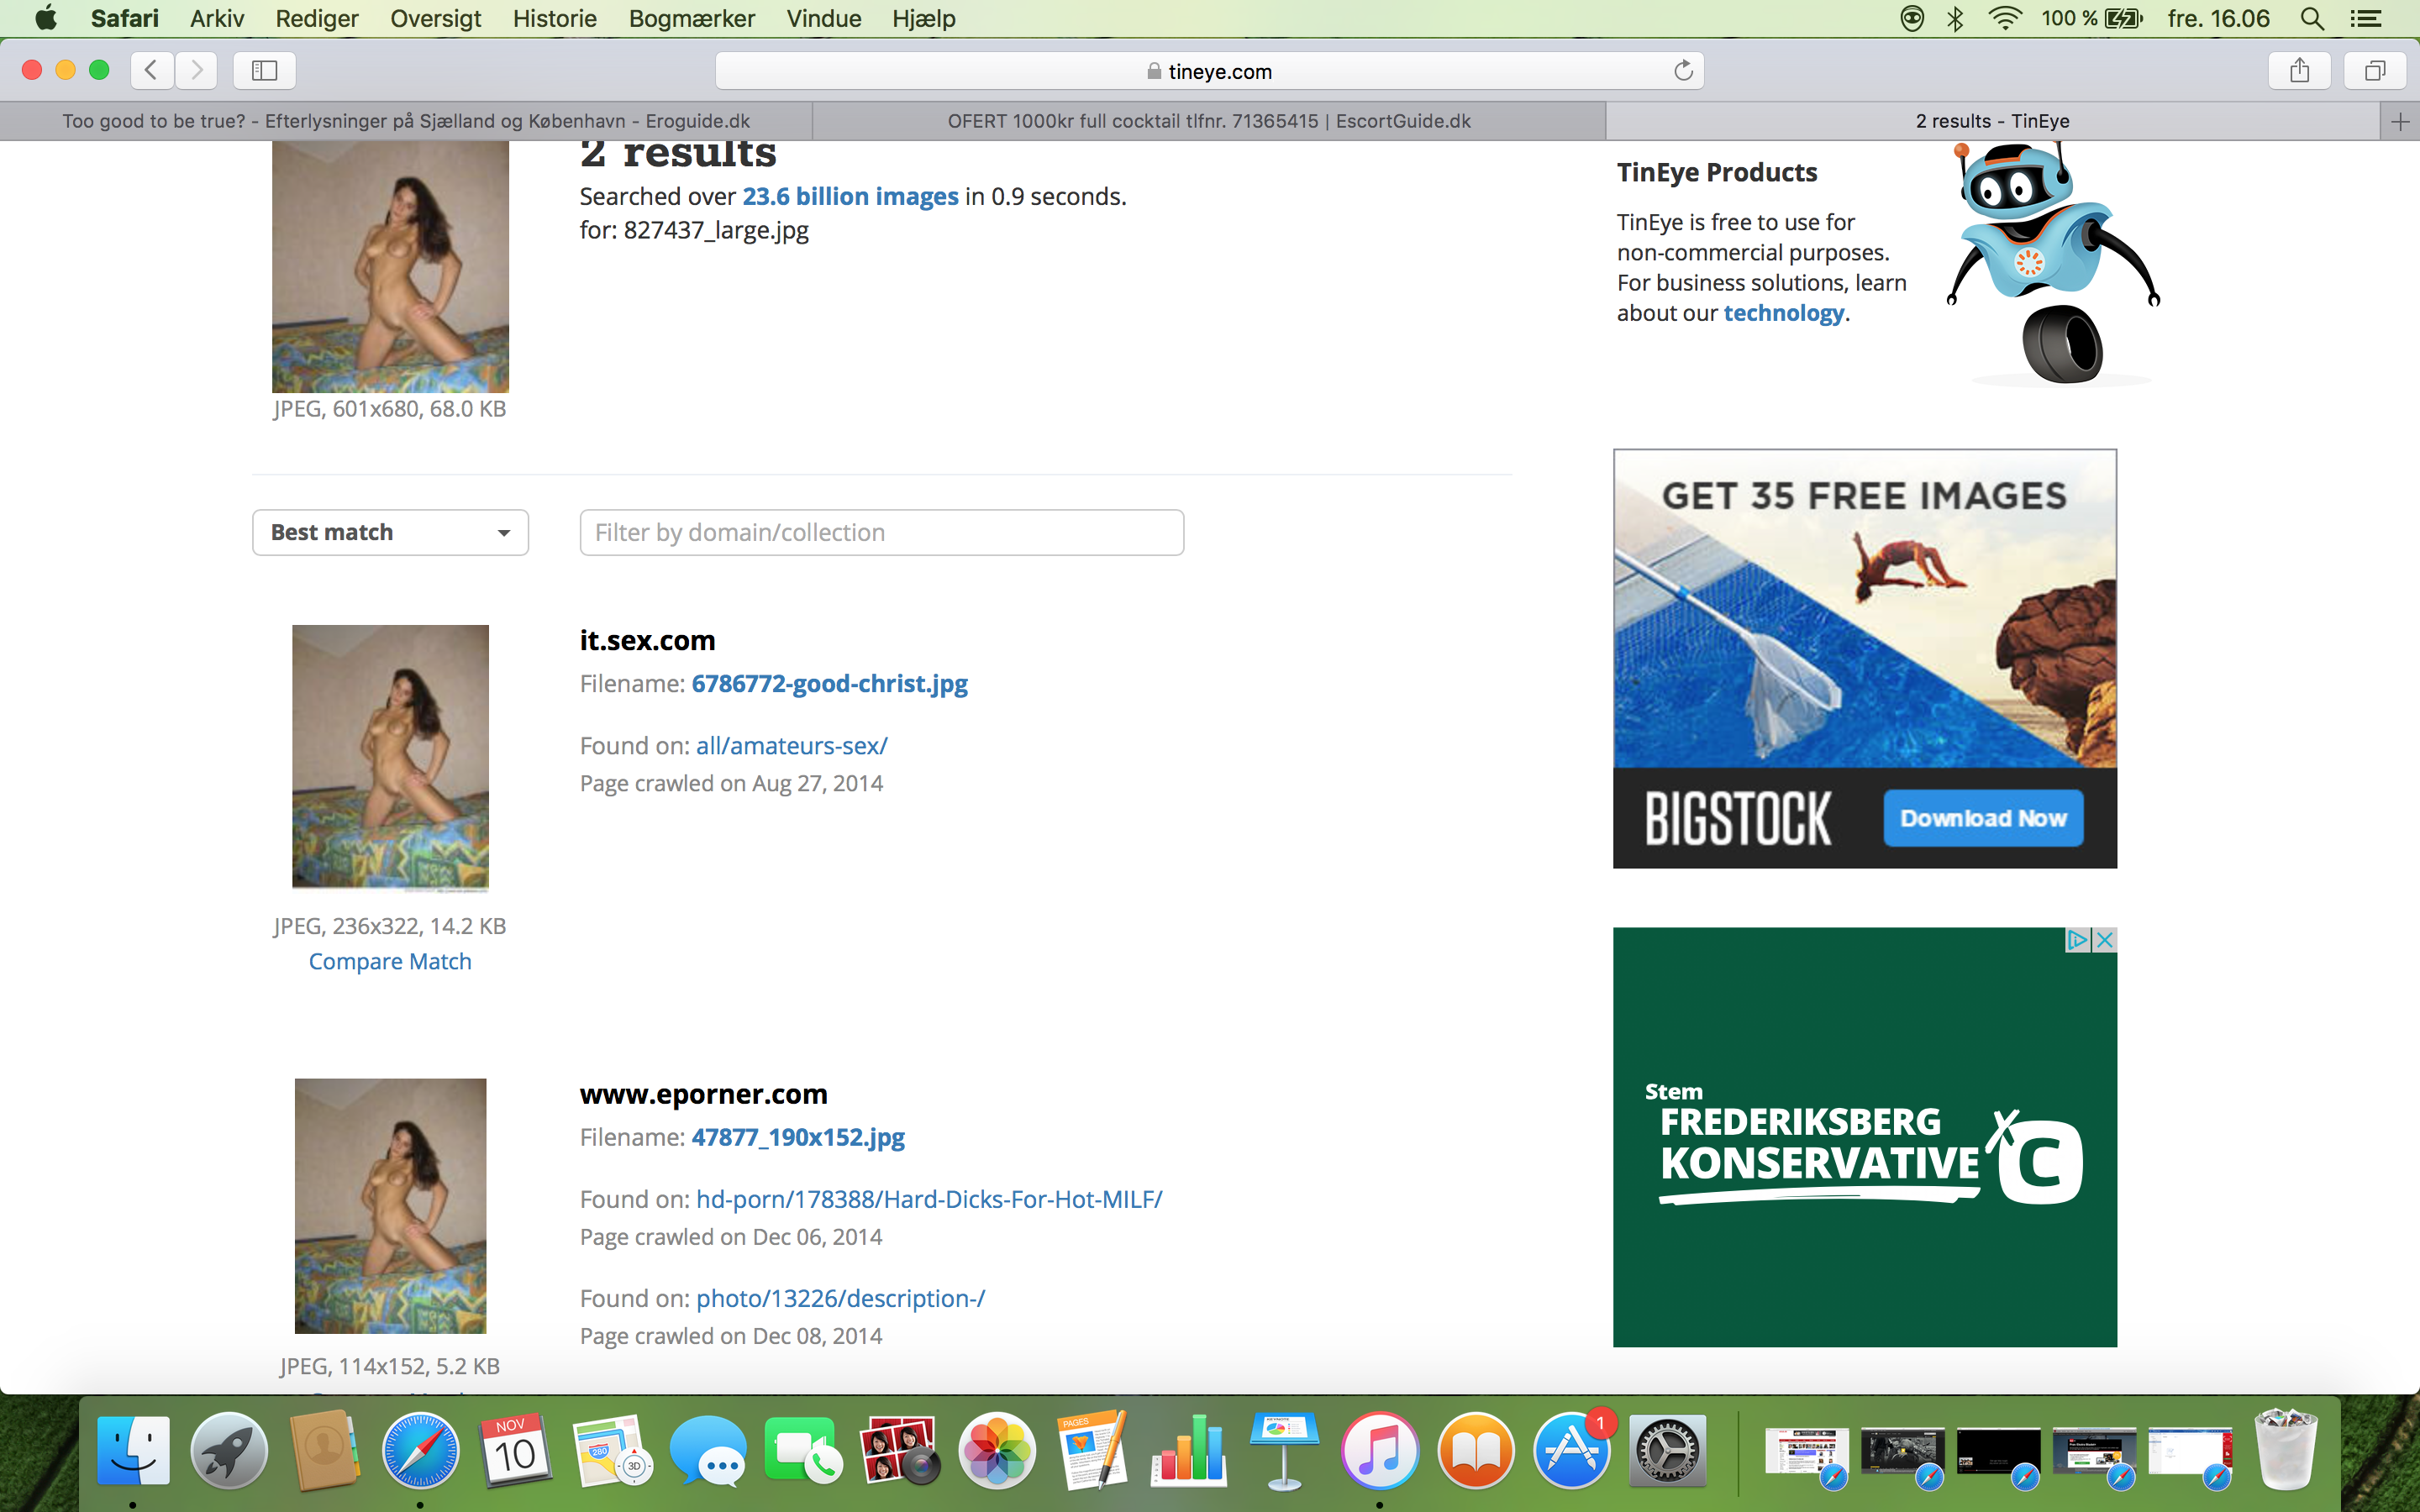Open the Compare Match link
The image size is (2420, 1512).
[x=390, y=961]
